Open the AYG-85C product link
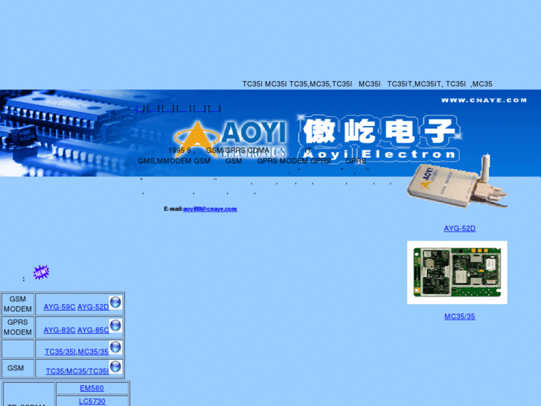The height and width of the screenshot is (406, 541). [93, 330]
